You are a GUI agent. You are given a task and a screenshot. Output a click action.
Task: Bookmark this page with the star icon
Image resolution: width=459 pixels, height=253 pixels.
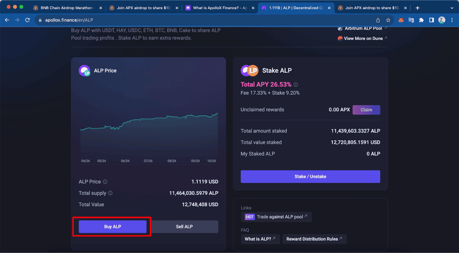point(388,20)
